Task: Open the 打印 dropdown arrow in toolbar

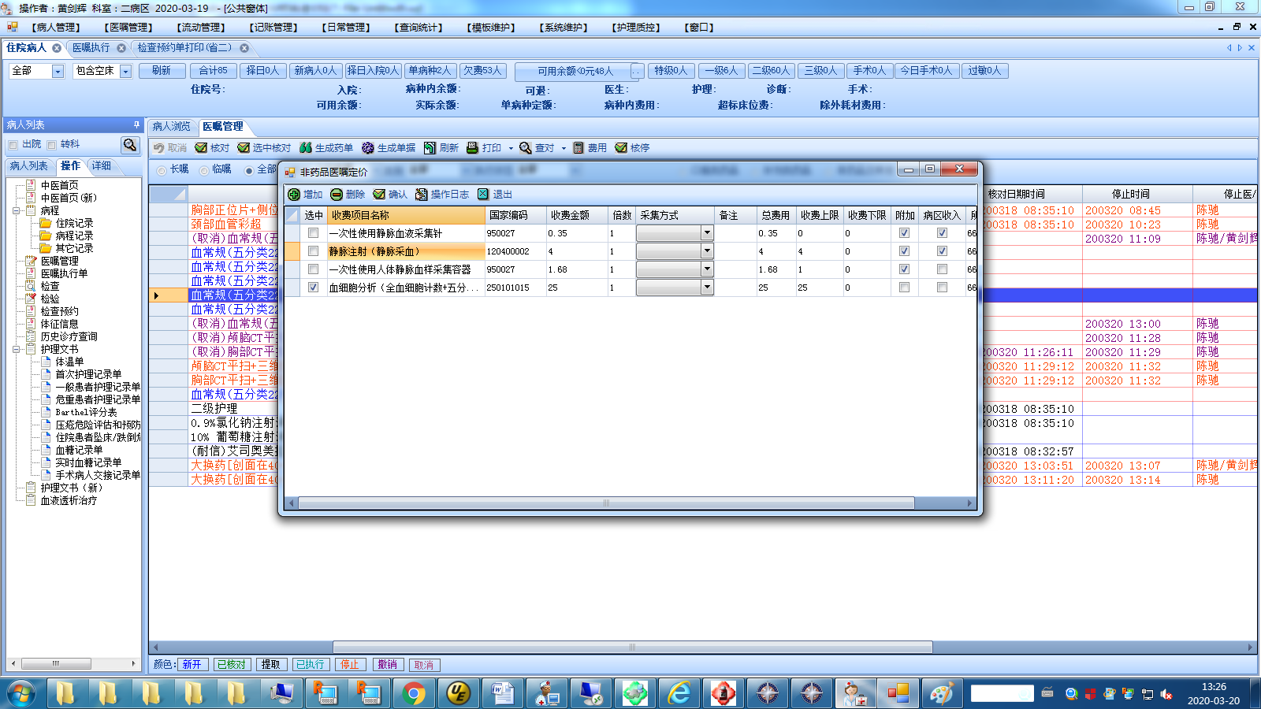Action: (510, 148)
